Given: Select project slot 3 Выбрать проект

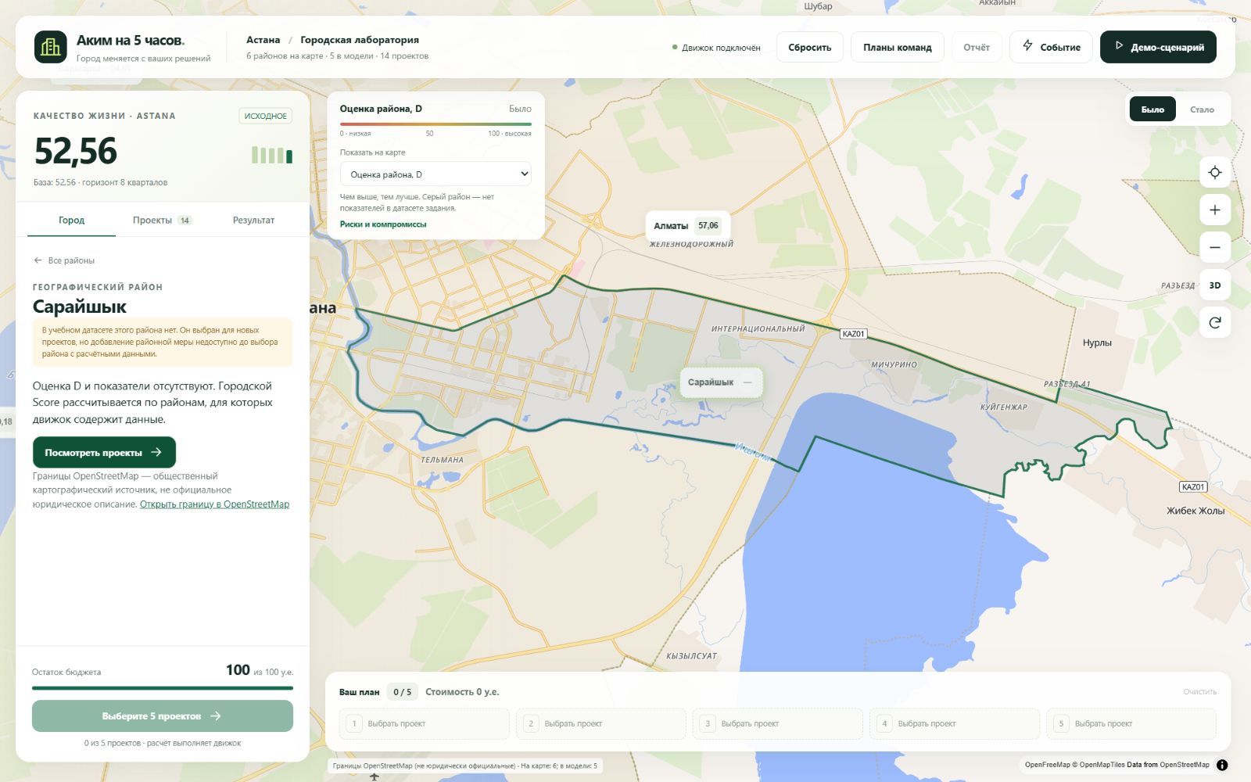Looking at the screenshot, I should pyautogui.click(x=778, y=723).
